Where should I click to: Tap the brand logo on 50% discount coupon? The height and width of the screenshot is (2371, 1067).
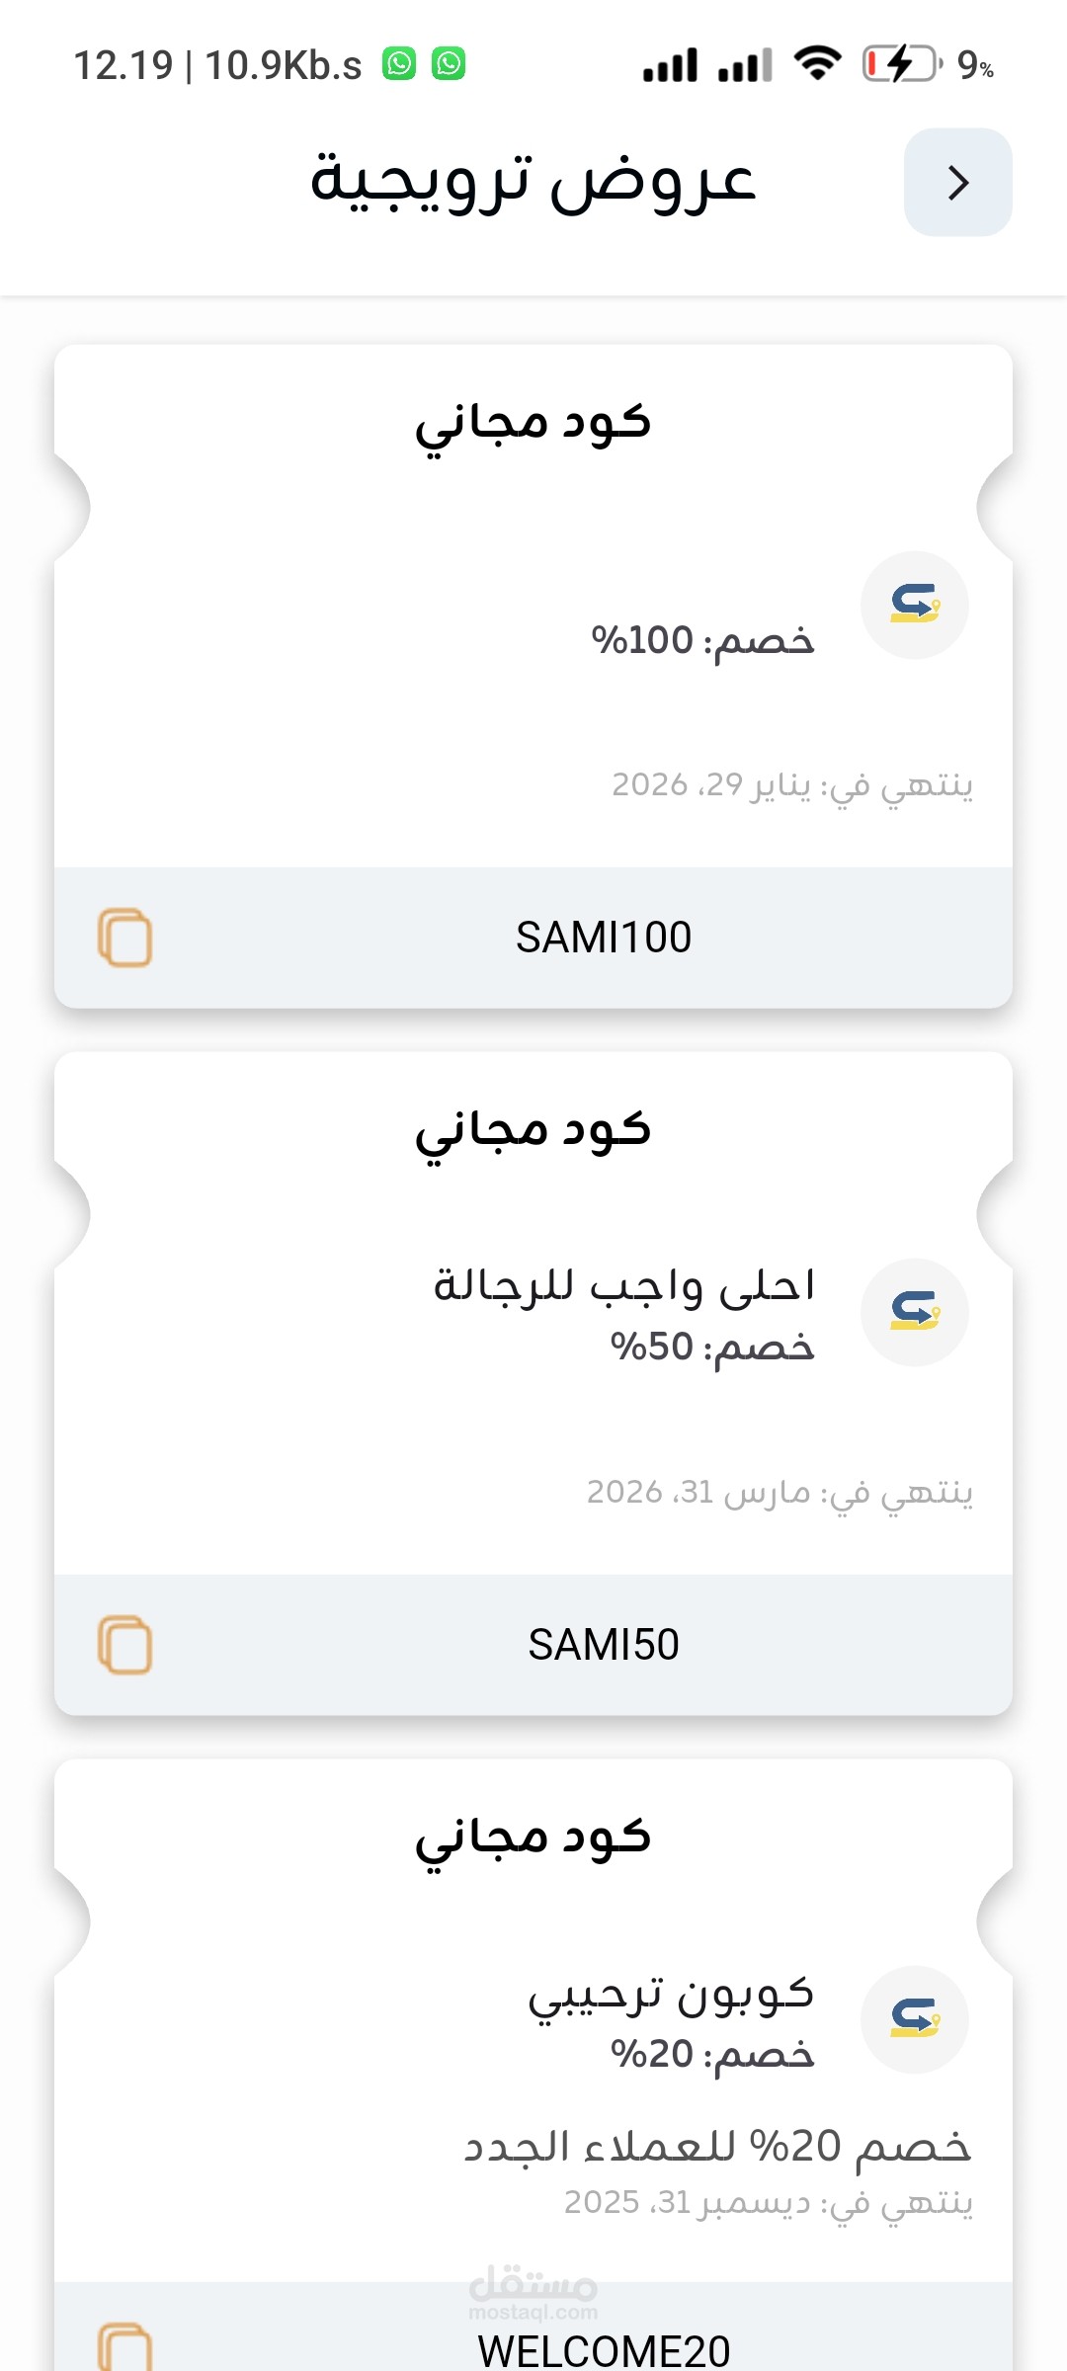[x=914, y=1312]
